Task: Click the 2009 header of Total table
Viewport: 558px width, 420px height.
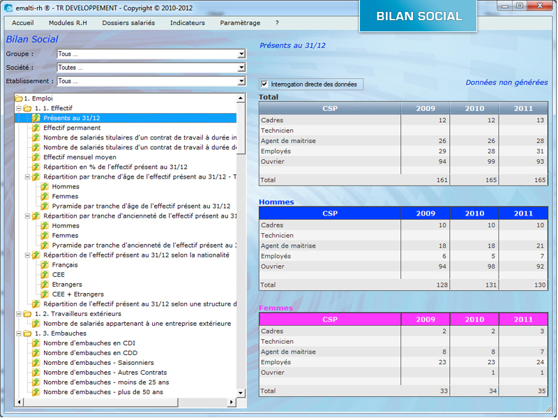Action: pos(425,108)
